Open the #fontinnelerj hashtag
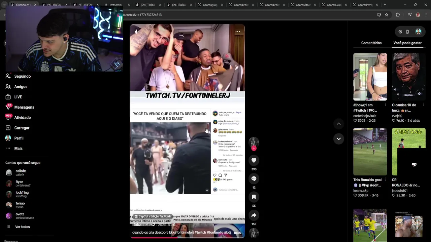 (x=185, y=233)
